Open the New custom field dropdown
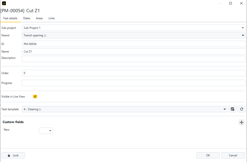 pyautogui.click(x=46, y=131)
